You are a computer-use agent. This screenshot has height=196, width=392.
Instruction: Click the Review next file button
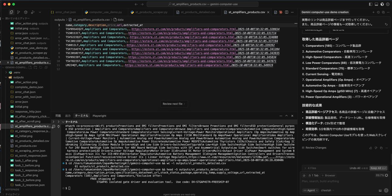point(174,104)
